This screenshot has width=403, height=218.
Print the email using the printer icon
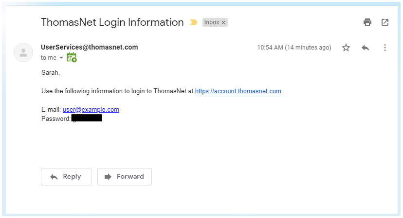pos(367,22)
